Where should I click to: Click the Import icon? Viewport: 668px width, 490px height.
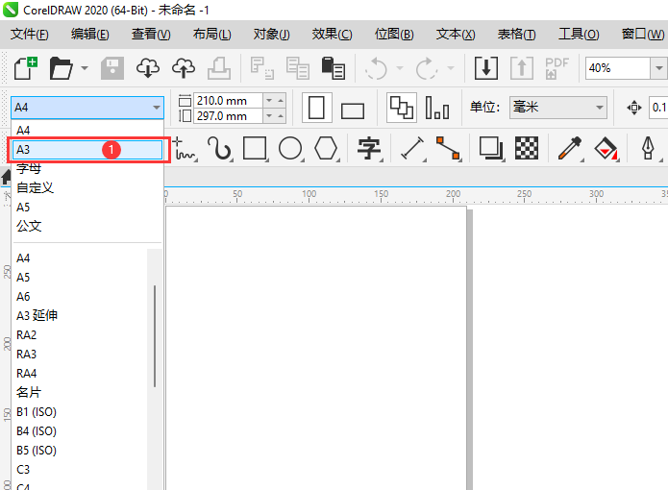coord(486,68)
